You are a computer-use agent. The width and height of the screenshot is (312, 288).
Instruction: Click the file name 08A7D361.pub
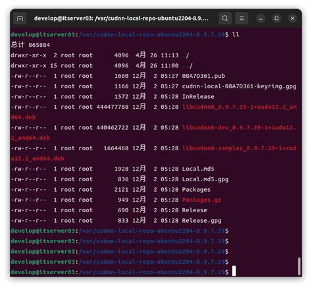203,76
